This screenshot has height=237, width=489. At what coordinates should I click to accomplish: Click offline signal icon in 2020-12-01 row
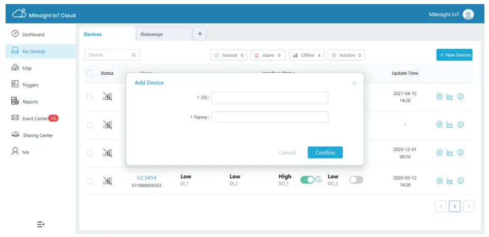[107, 153]
